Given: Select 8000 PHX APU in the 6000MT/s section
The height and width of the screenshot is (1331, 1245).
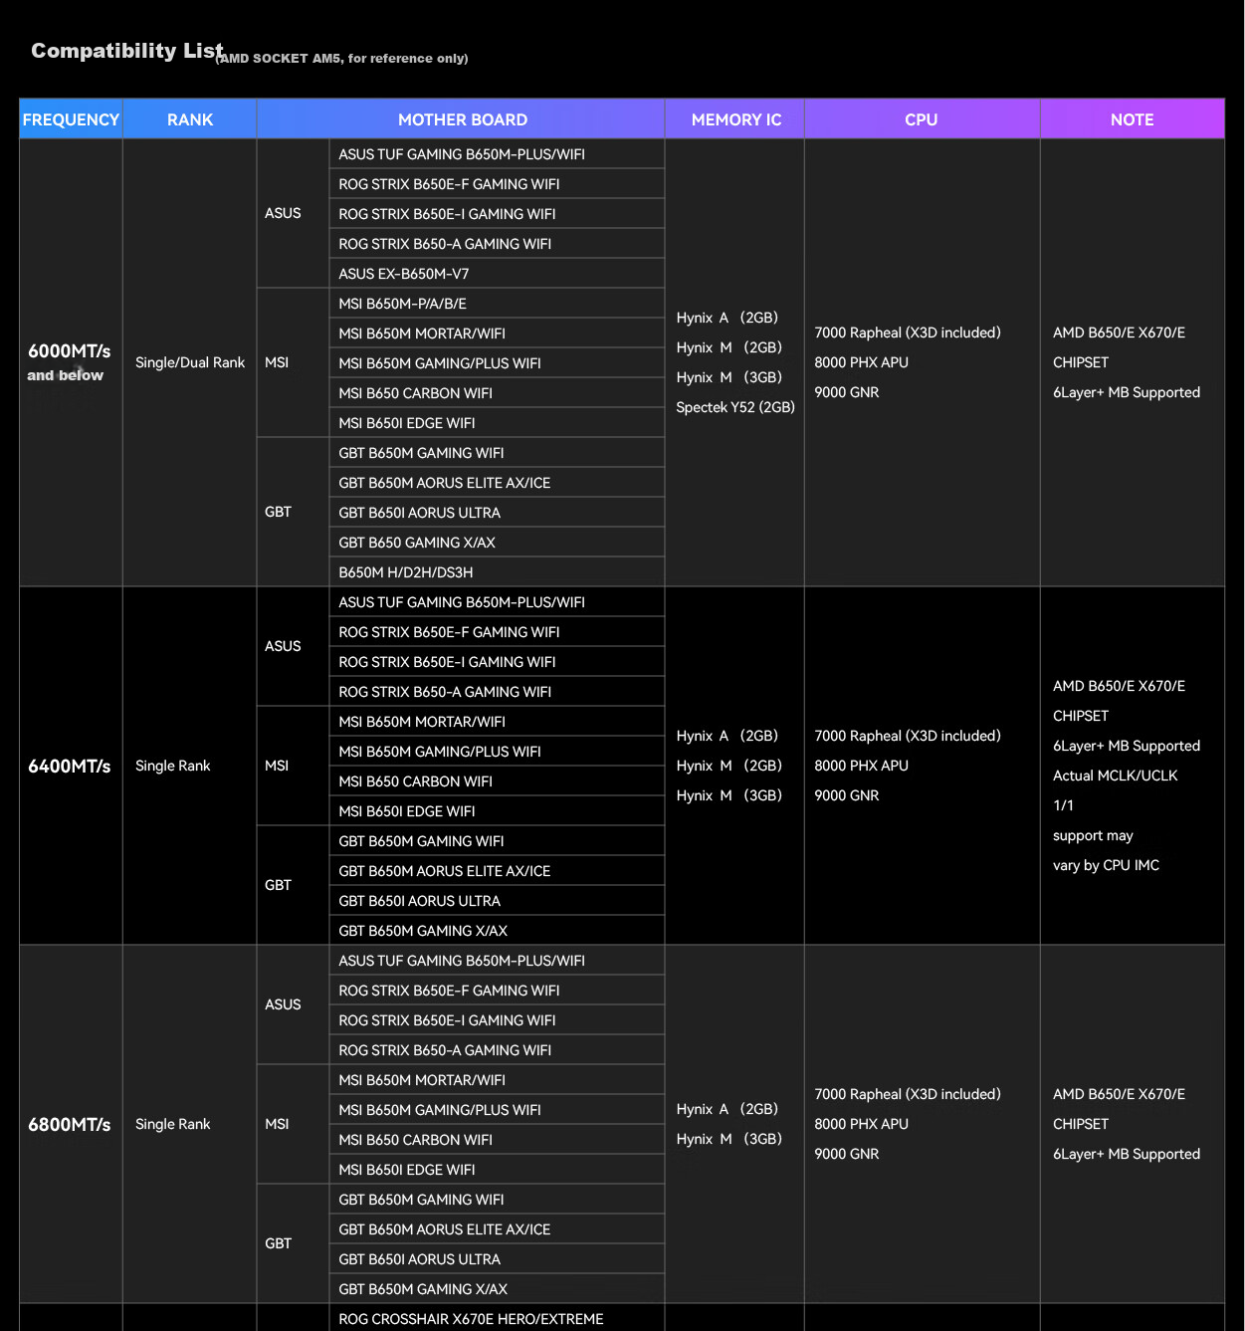Looking at the screenshot, I should point(862,362).
